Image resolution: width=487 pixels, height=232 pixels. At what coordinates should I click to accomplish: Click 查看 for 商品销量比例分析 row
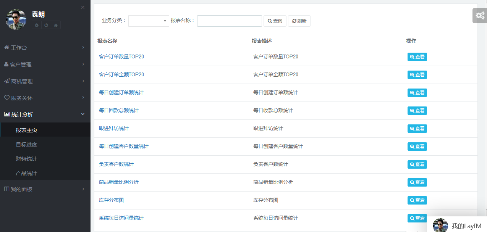point(417,182)
